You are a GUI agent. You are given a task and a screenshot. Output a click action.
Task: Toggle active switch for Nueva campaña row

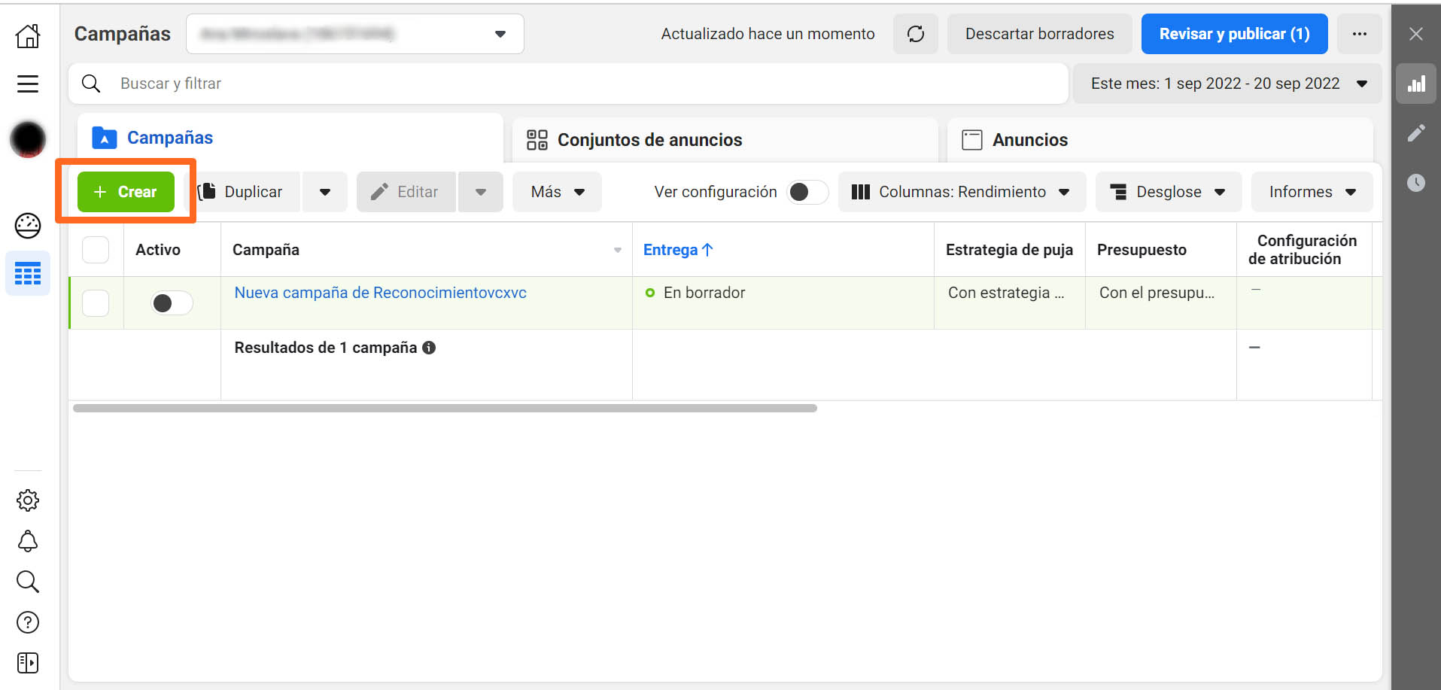click(171, 302)
